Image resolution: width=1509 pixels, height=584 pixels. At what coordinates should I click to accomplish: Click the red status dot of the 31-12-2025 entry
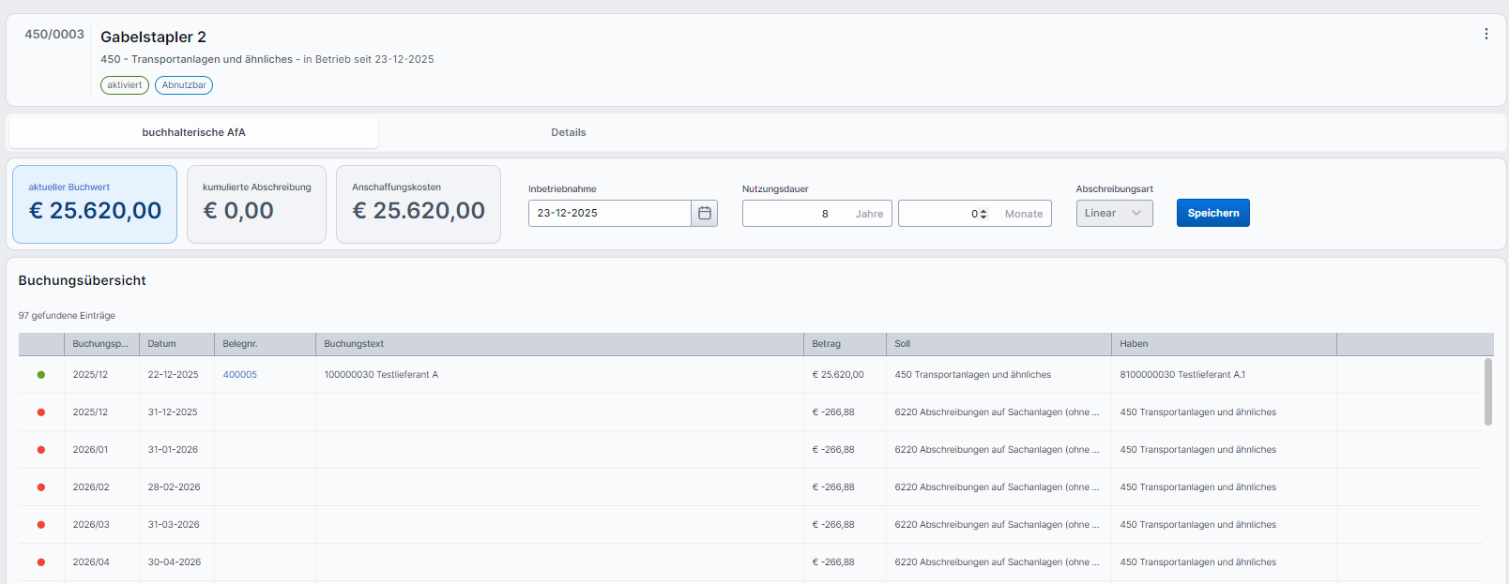41,412
